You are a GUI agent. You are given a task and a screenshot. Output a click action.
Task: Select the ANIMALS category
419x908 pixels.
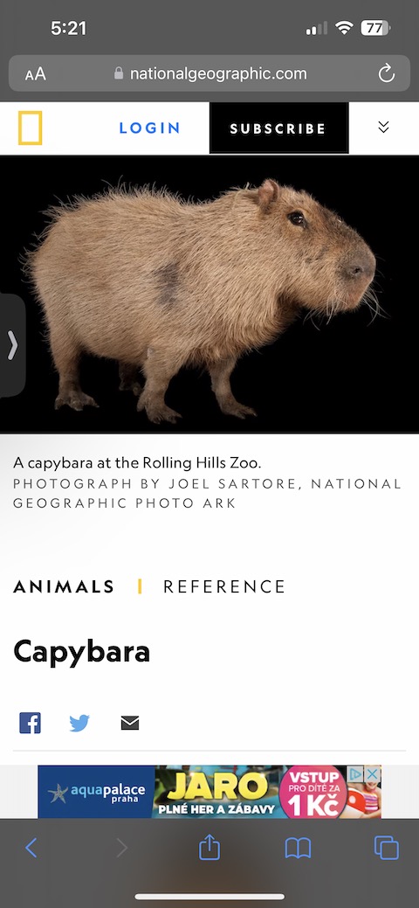64,586
